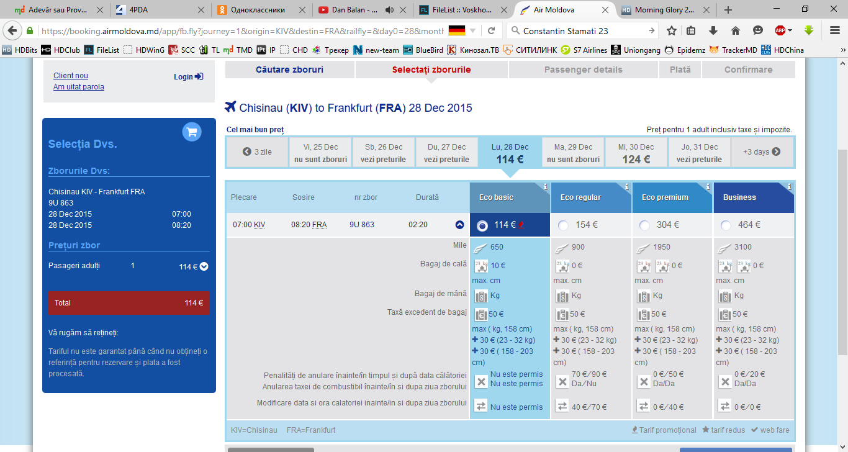Select the Eco premium 304 € fare radio

click(x=644, y=226)
